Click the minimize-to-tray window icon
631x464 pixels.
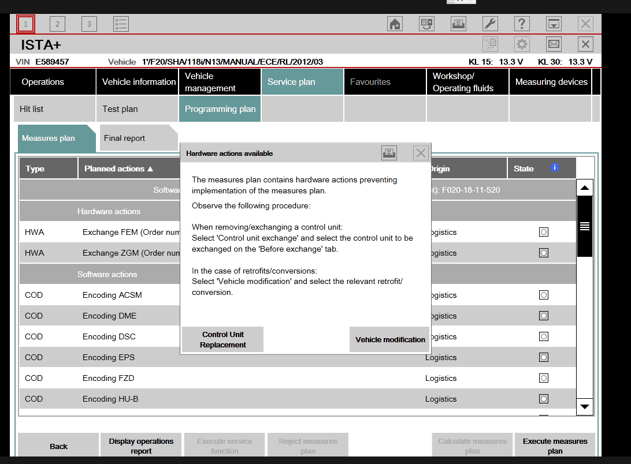point(554,24)
